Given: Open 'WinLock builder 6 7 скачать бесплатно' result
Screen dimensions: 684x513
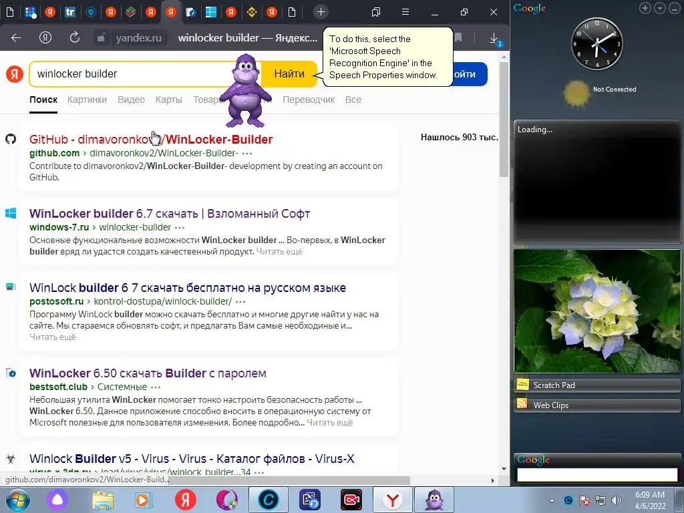Looking at the screenshot, I should [x=188, y=287].
